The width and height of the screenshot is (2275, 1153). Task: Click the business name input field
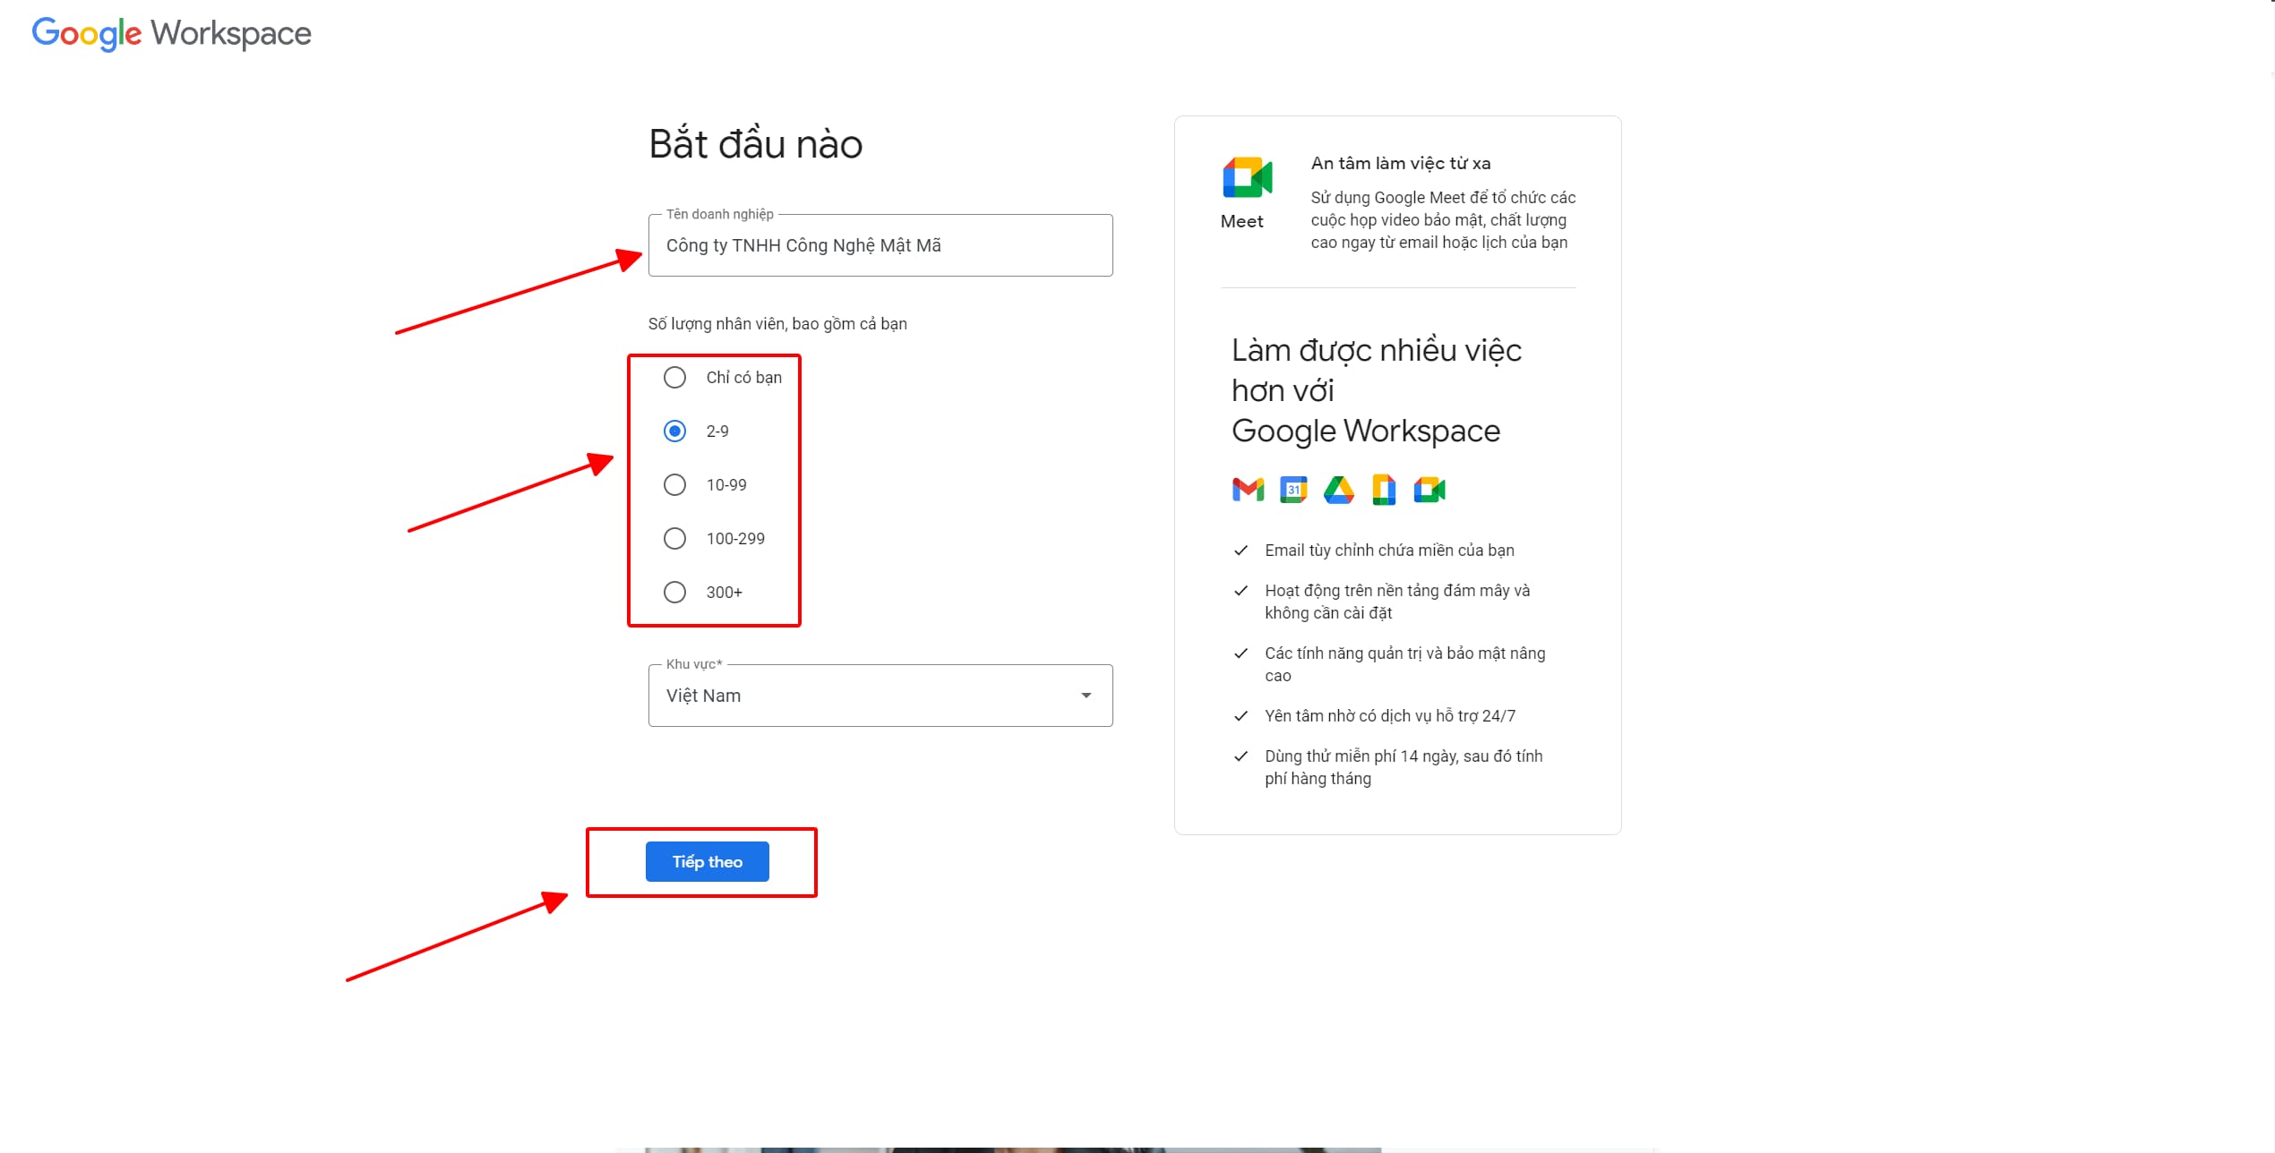point(880,245)
